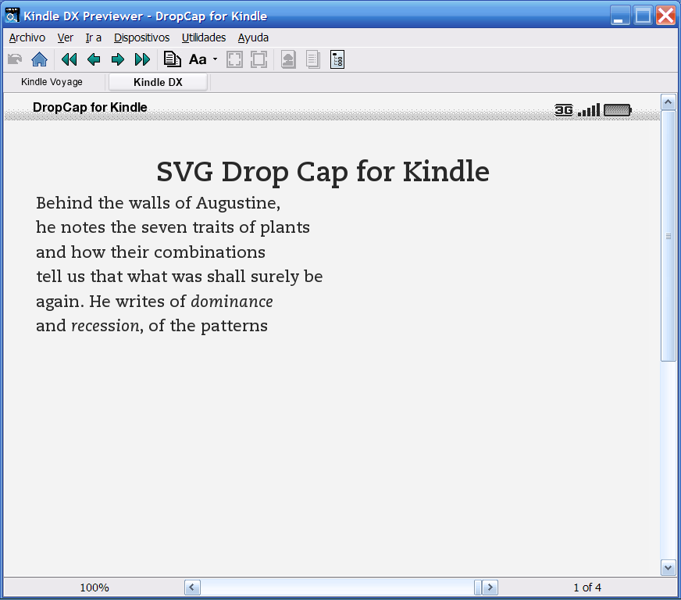The height and width of the screenshot is (600, 681).
Task: Click the Kindle Previewer title bar icon
Action: tap(12, 16)
